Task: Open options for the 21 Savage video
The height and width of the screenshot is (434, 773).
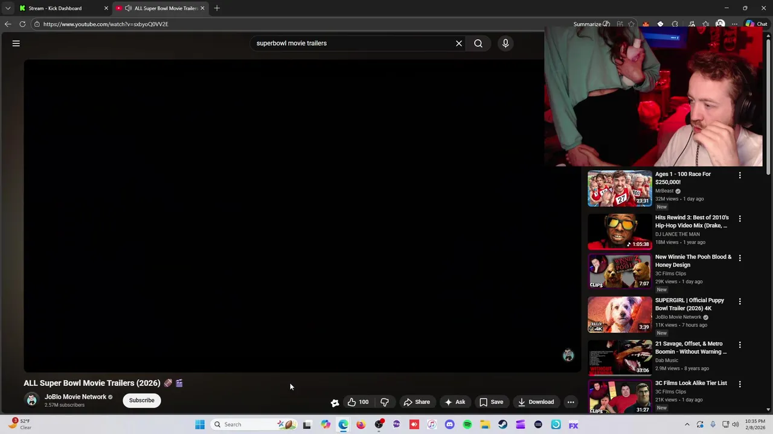Action: tap(740, 344)
